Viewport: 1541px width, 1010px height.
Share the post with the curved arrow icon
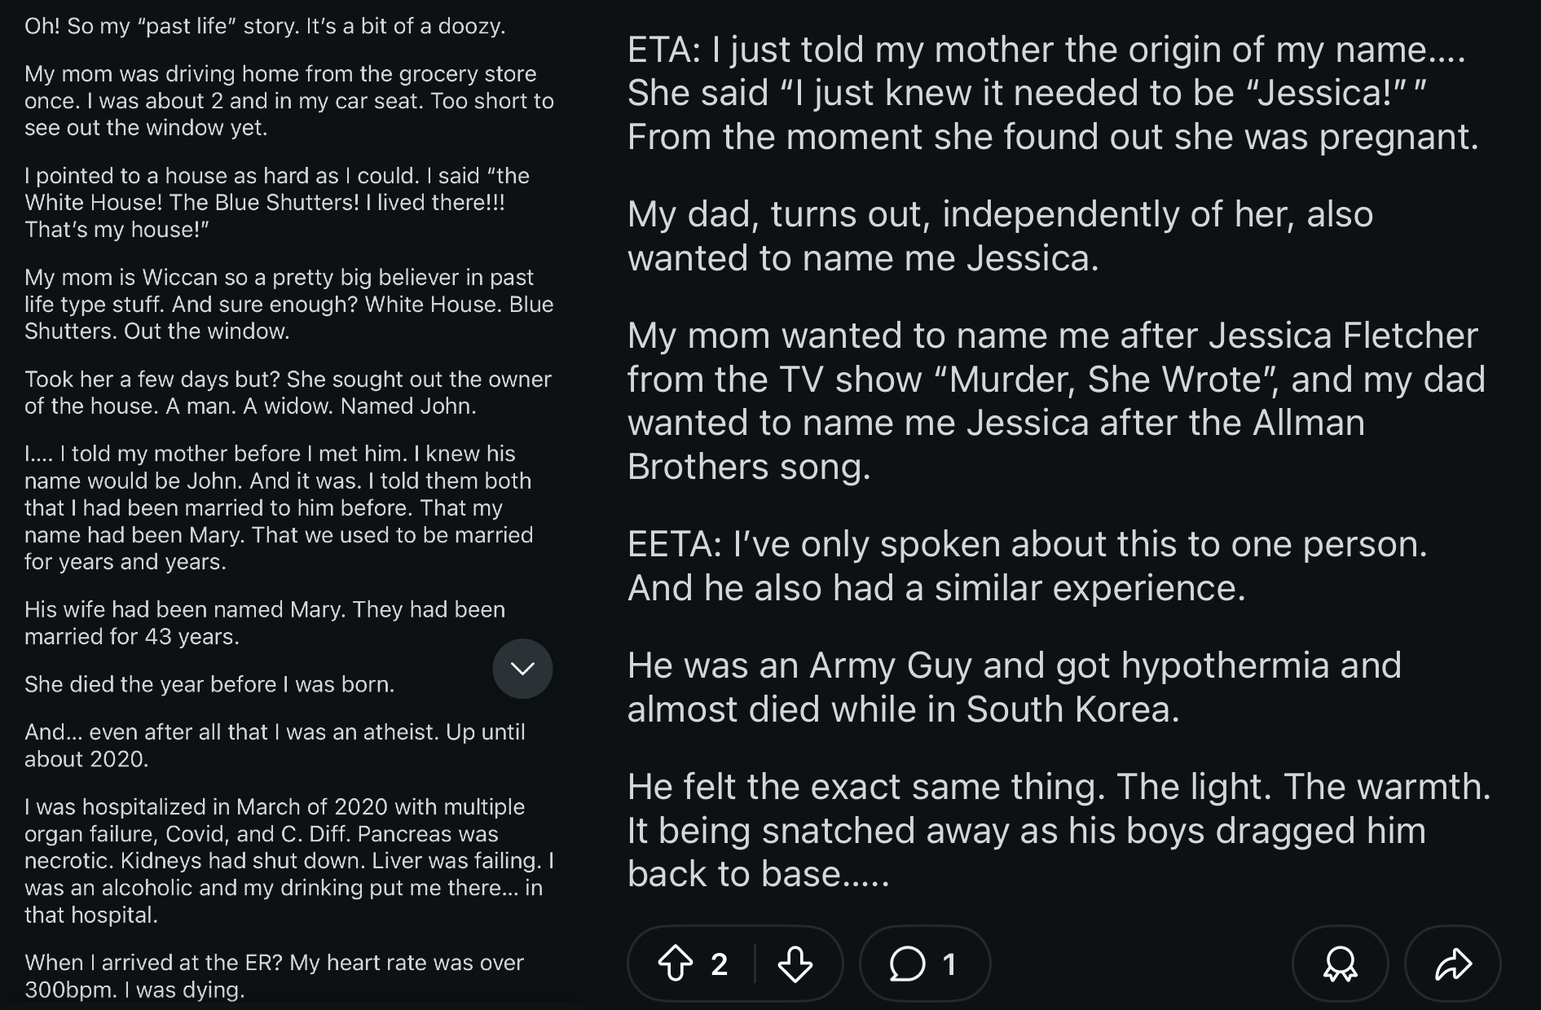coord(1453,964)
